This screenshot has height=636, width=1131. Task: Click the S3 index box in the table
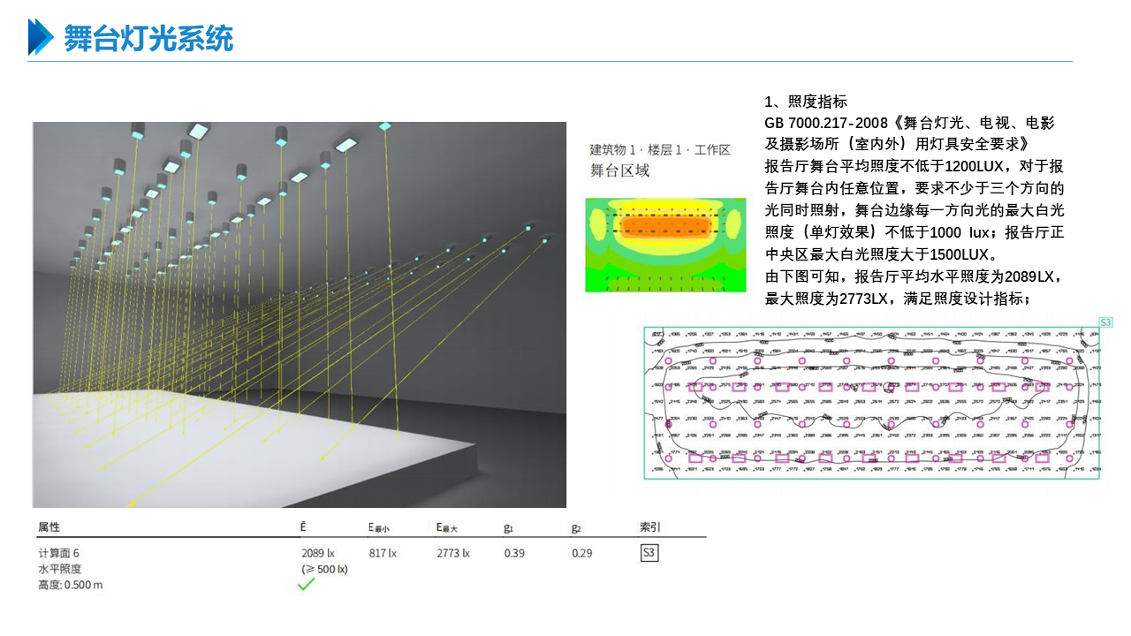pyautogui.click(x=649, y=554)
